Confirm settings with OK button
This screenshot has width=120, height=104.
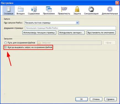[x=82, y=99]
